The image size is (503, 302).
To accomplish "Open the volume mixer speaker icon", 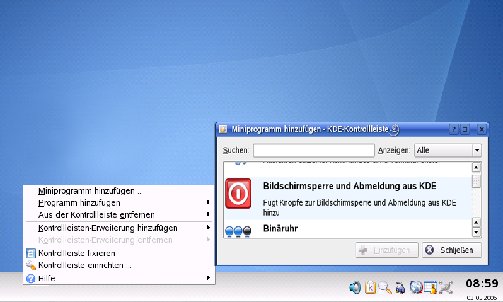I will [x=355, y=287].
